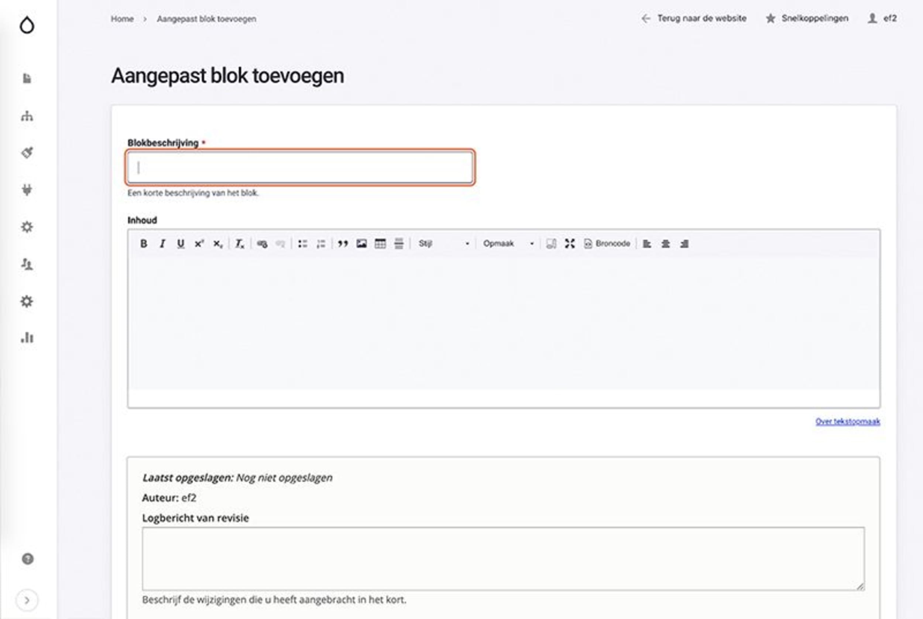Toggle italic formatting in the editor
This screenshot has width=923, height=619.
162,243
